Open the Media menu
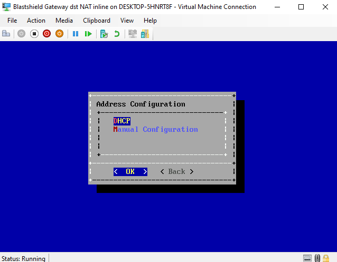 [64, 21]
